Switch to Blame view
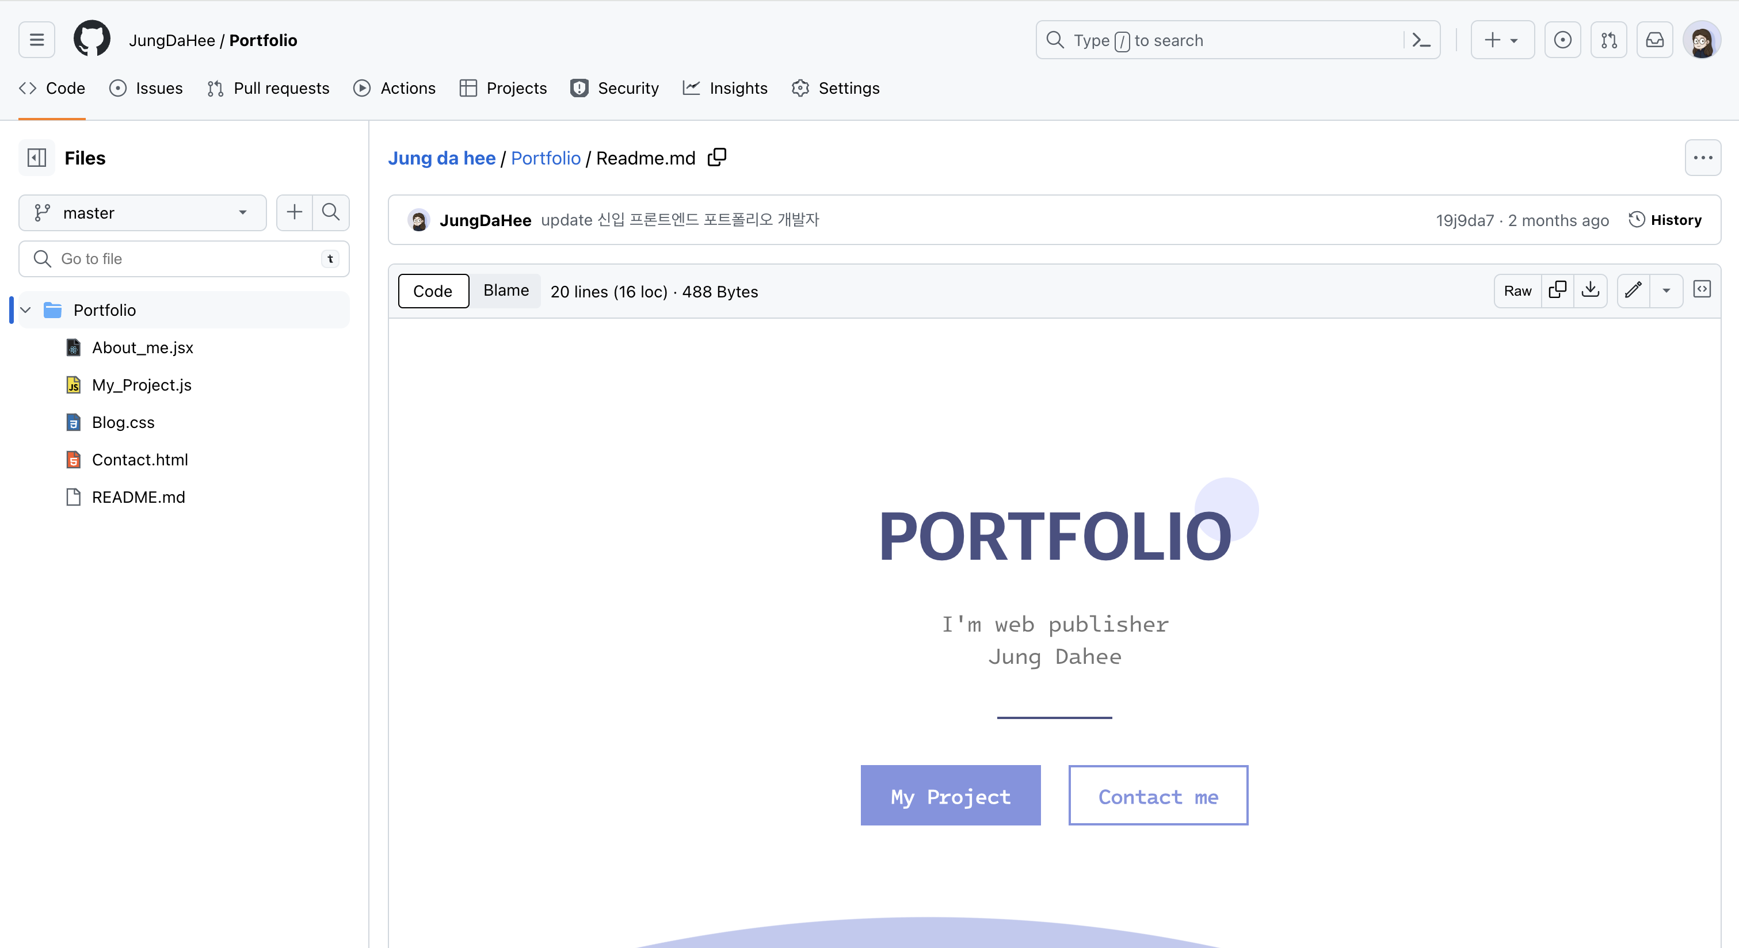 [506, 291]
